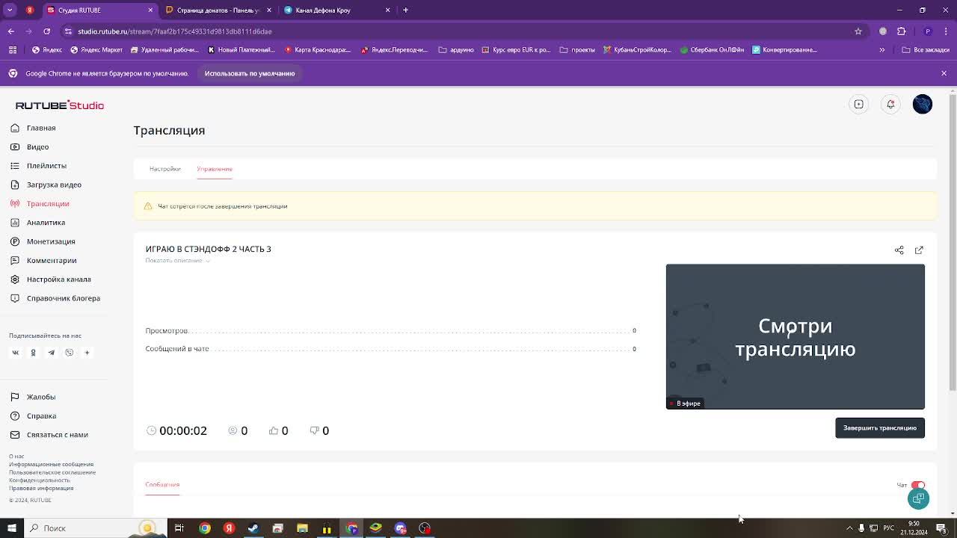
Task: Open the channel avatar menu
Action: click(x=923, y=105)
